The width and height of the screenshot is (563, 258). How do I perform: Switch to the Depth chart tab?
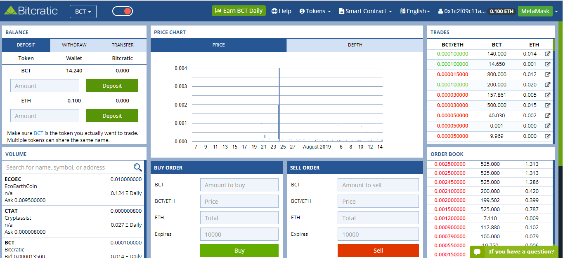(x=355, y=45)
